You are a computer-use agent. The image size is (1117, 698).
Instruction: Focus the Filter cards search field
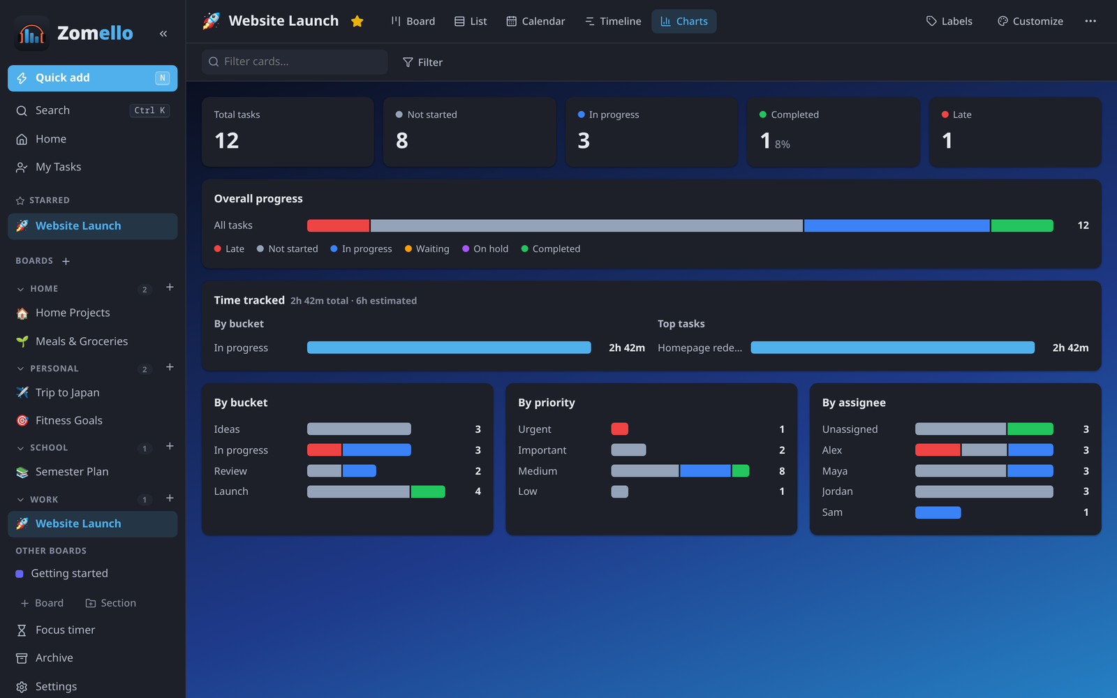coord(295,62)
